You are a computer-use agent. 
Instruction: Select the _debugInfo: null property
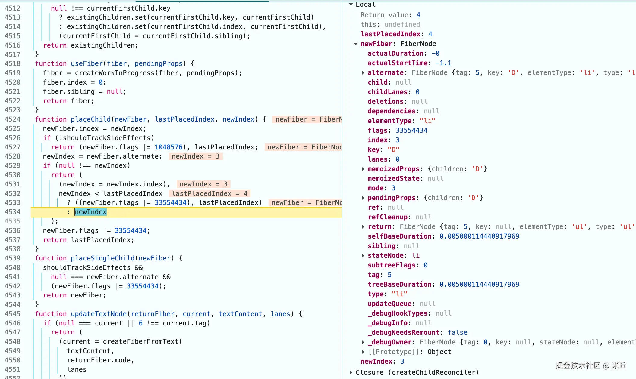pos(400,323)
